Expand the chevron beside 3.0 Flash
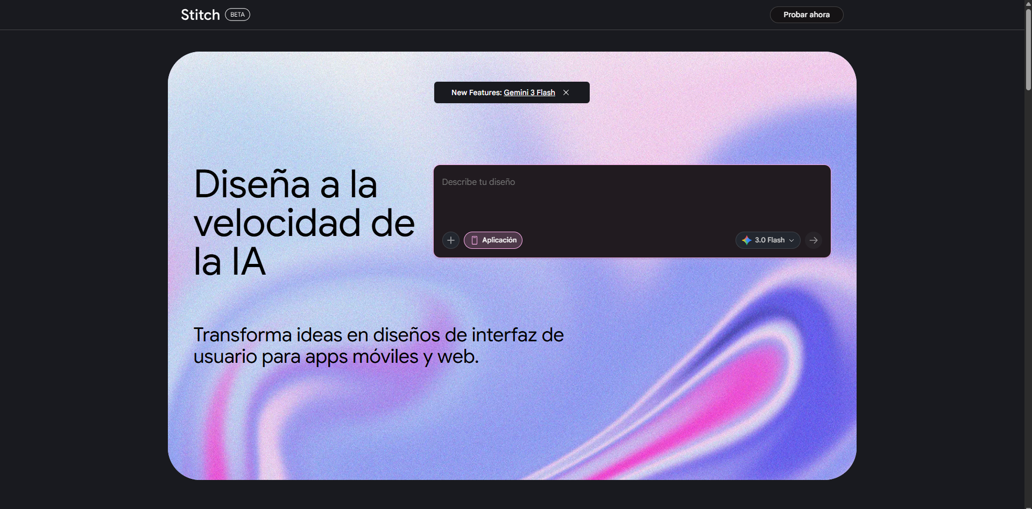 coord(791,240)
